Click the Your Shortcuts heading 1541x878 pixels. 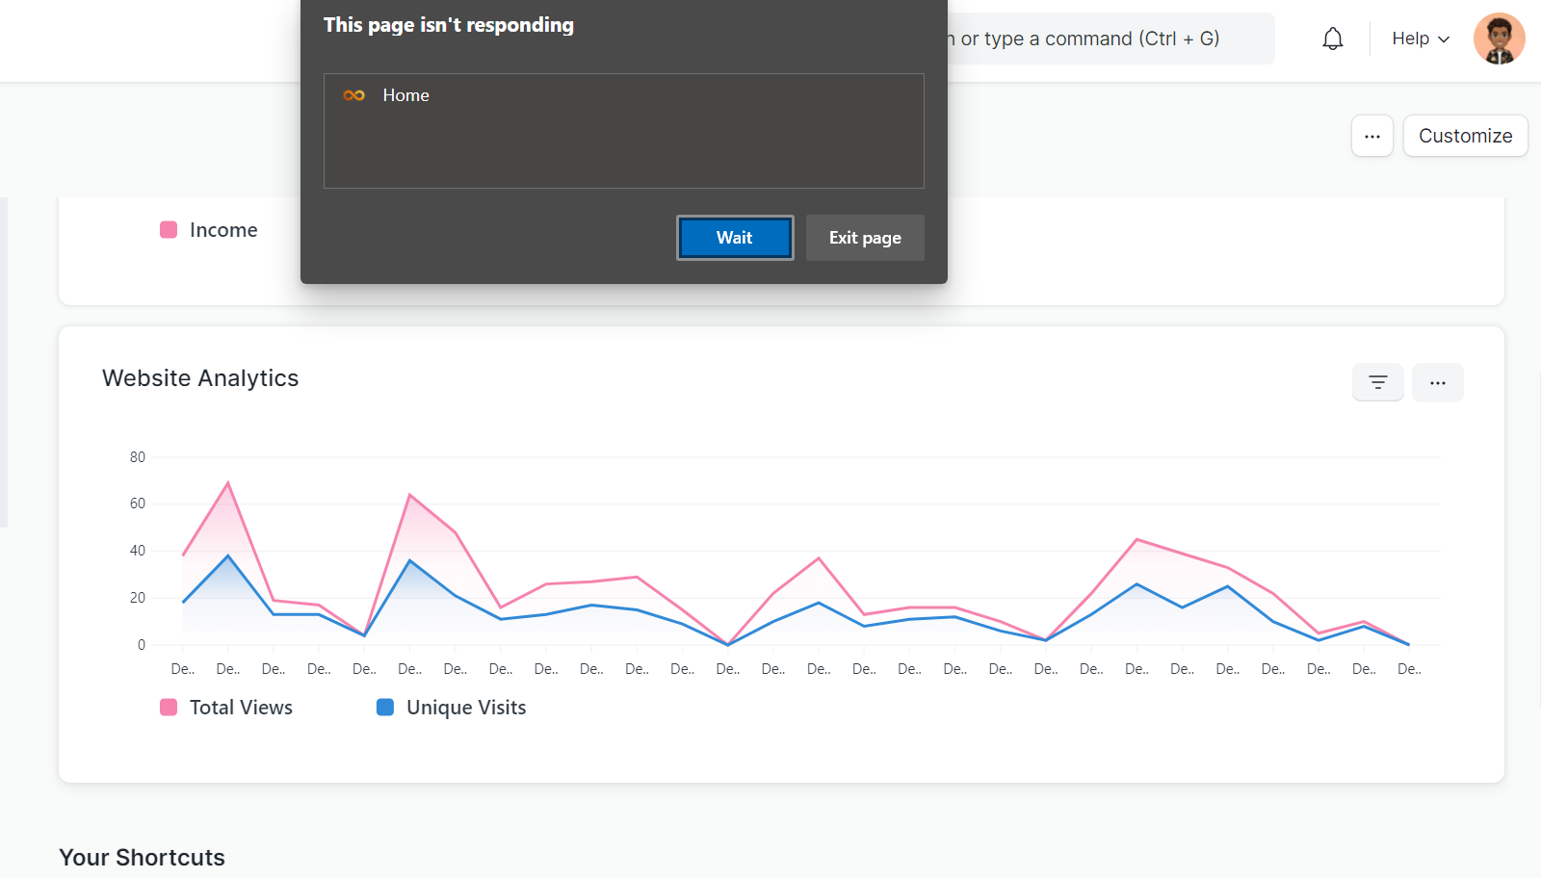pos(142,857)
